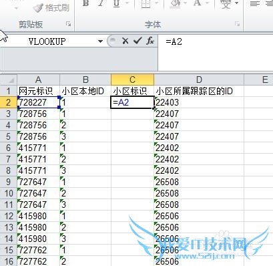Open the Borders dropdown arrow
The height and width of the screenshot is (266, 273).
pos(157,3)
